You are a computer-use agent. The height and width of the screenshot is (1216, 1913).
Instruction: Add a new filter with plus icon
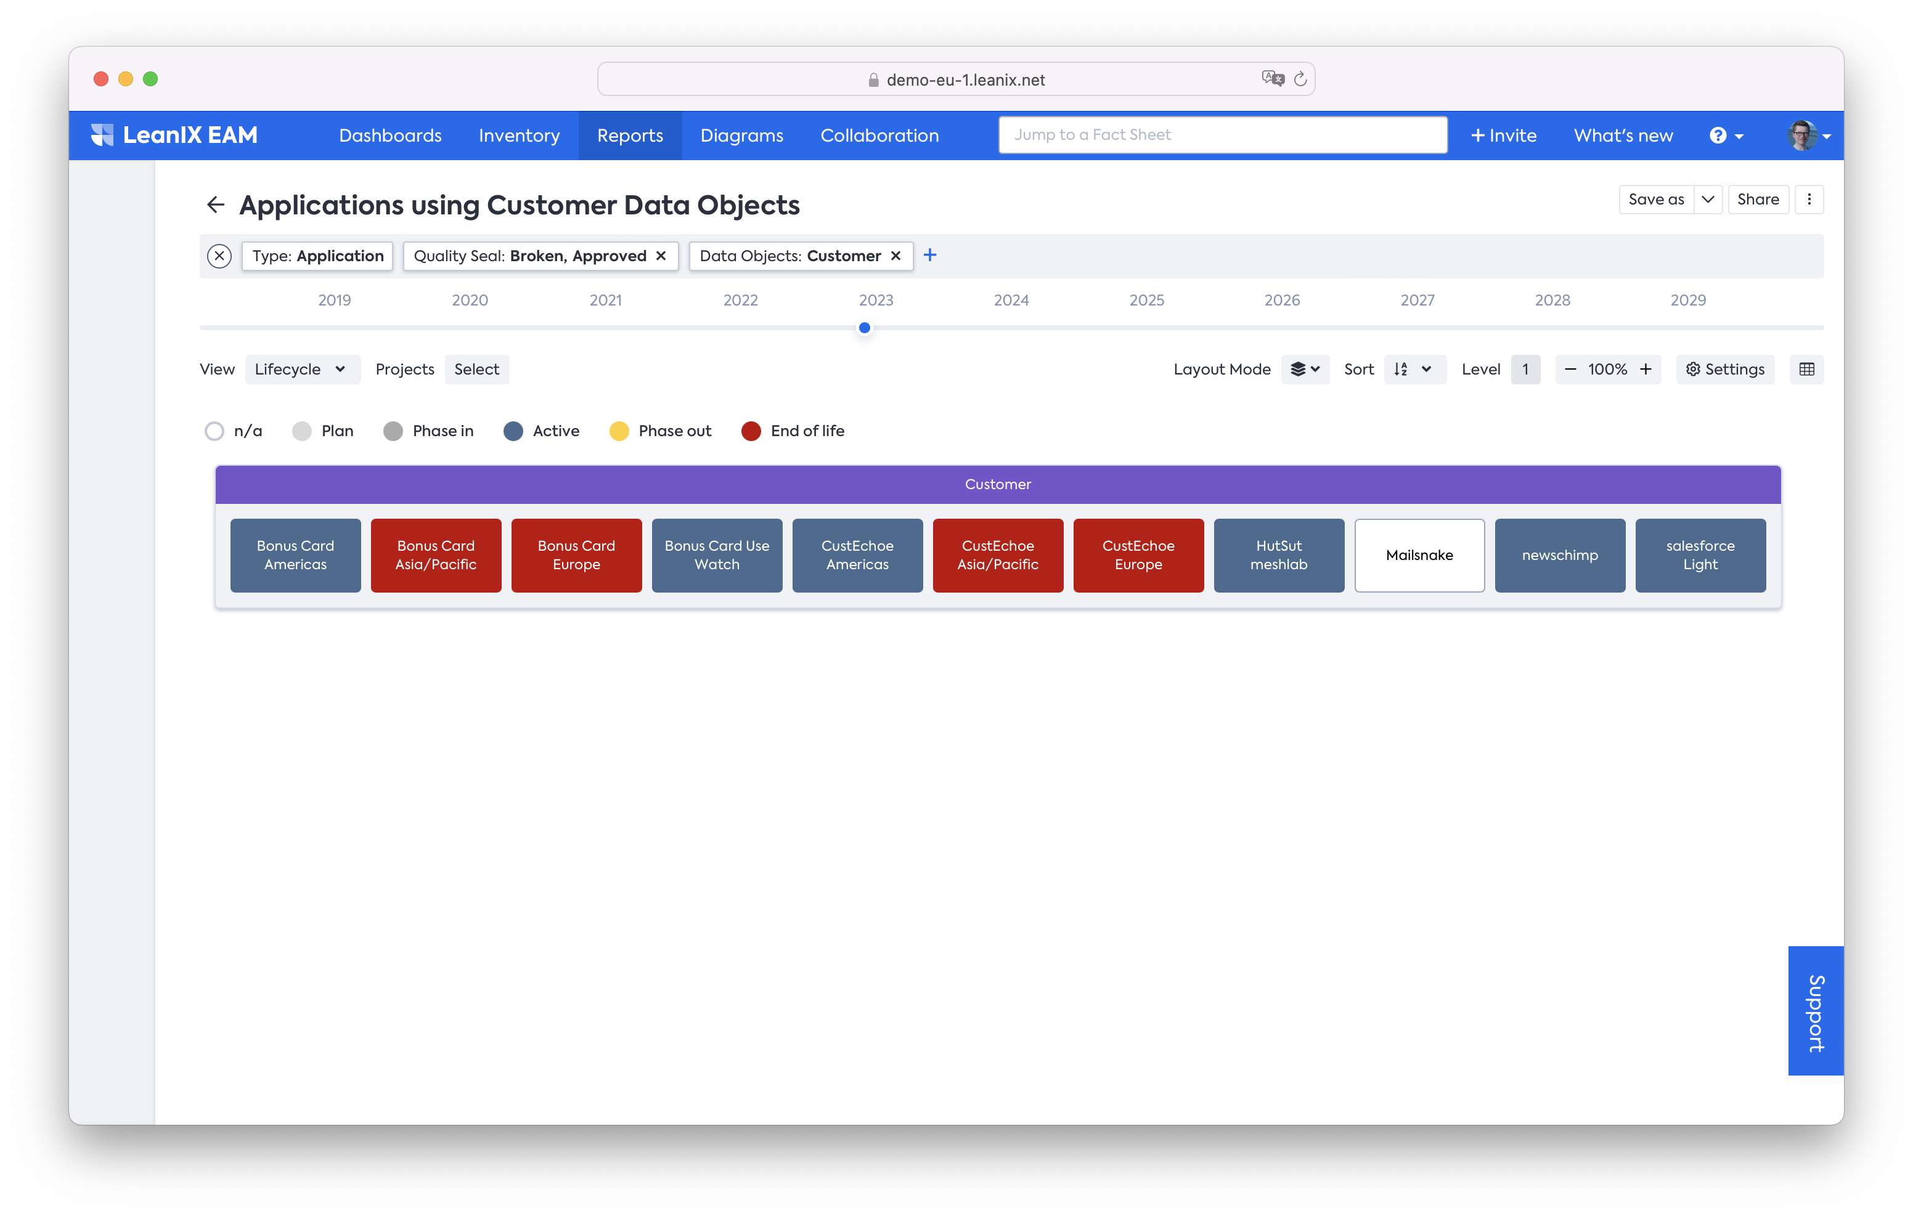(929, 255)
